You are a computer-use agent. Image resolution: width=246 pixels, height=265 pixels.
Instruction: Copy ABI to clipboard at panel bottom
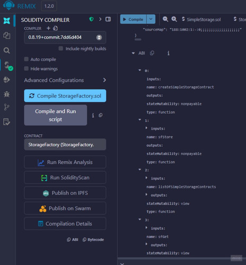pyautogui.click(x=73, y=240)
